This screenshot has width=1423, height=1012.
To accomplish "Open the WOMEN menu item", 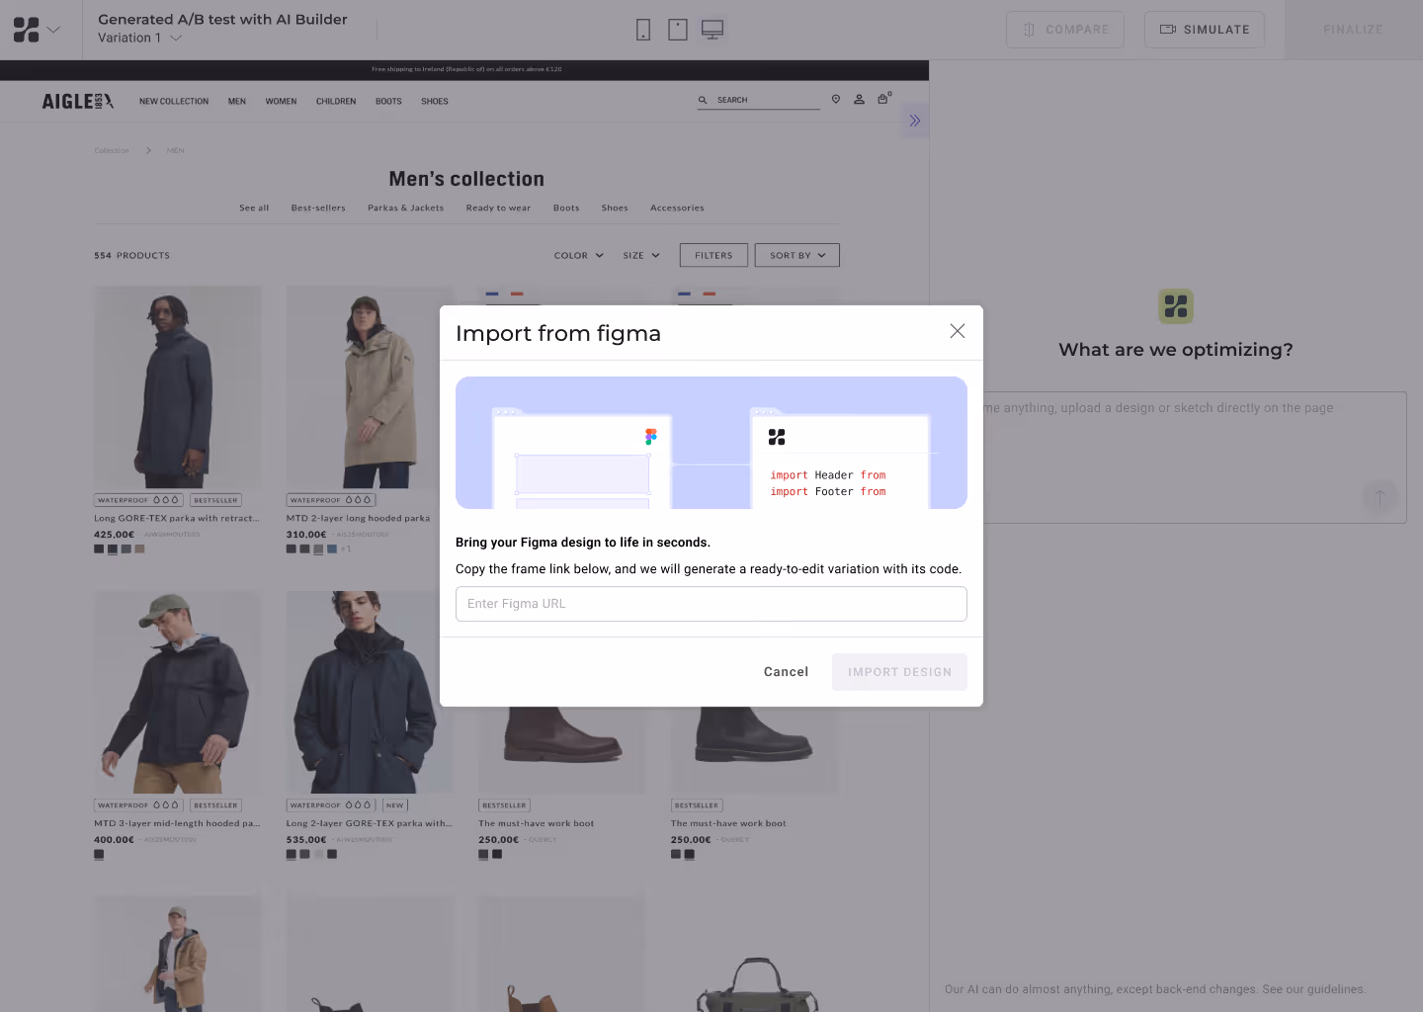I will (x=281, y=102).
